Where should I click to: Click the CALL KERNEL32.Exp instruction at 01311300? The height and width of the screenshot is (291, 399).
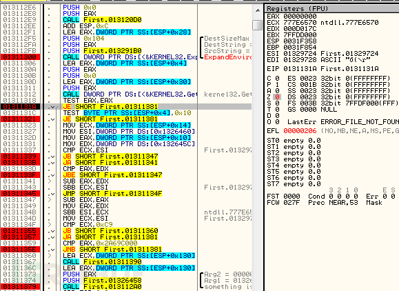coord(130,57)
